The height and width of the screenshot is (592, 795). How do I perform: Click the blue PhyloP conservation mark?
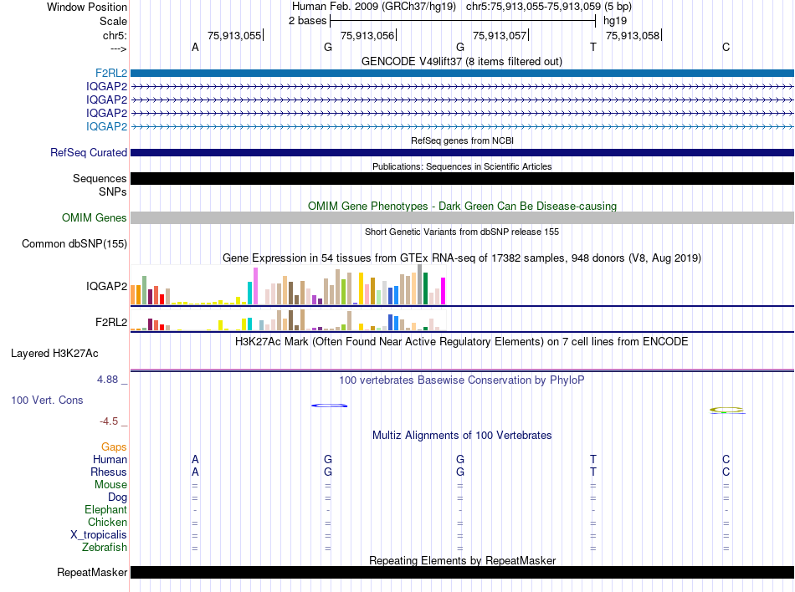pyautogui.click(x=330, y=406)
